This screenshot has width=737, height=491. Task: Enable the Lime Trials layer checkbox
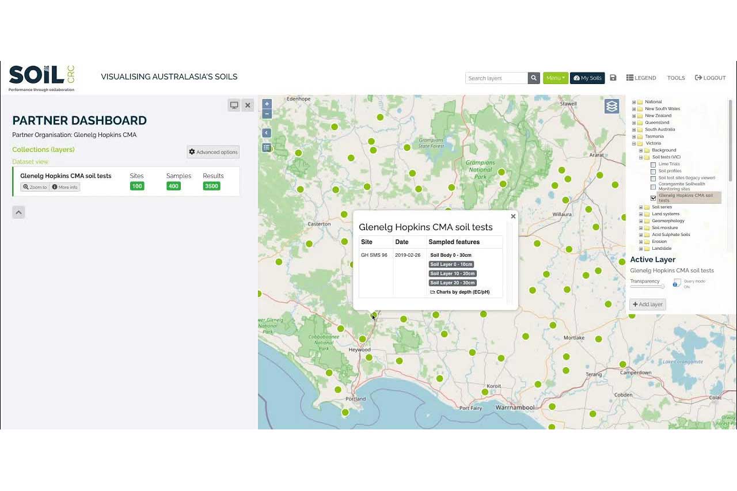point(653,165)
